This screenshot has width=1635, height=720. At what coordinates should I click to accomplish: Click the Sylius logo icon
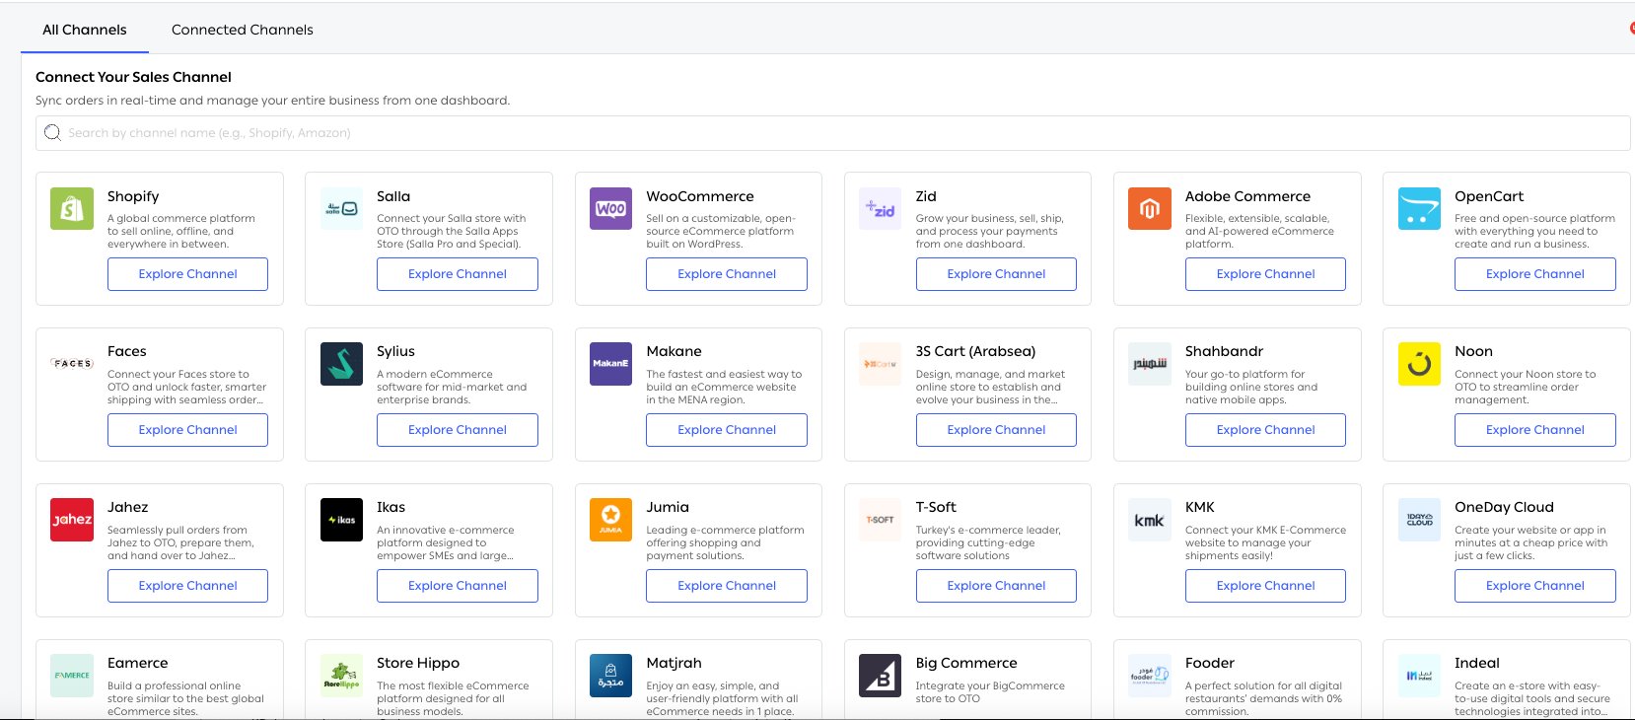341,364
